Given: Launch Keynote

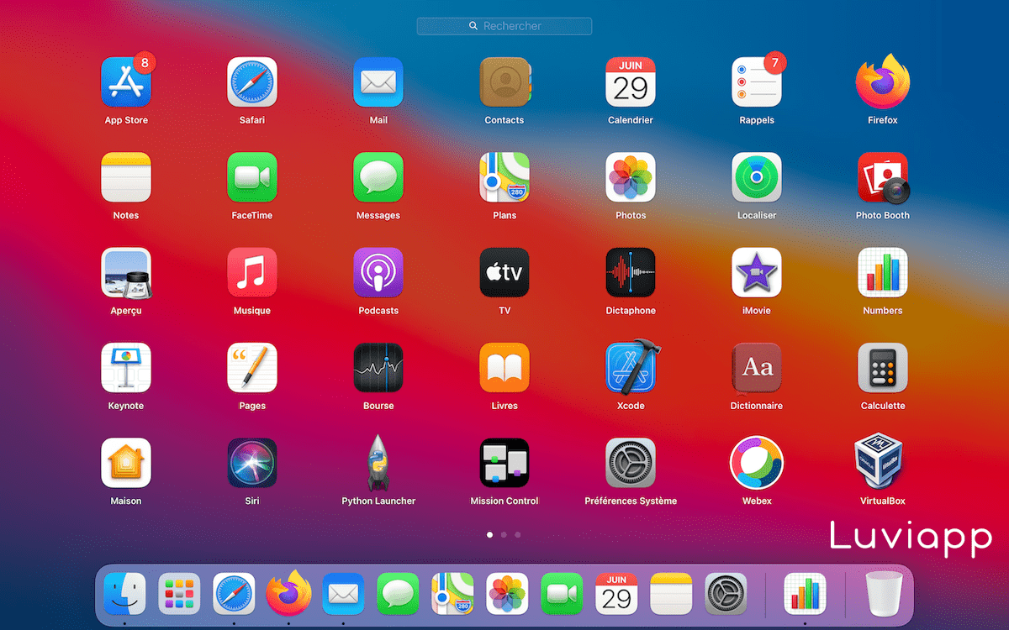Looking at the screenshot, I should (x=125, y=368).
